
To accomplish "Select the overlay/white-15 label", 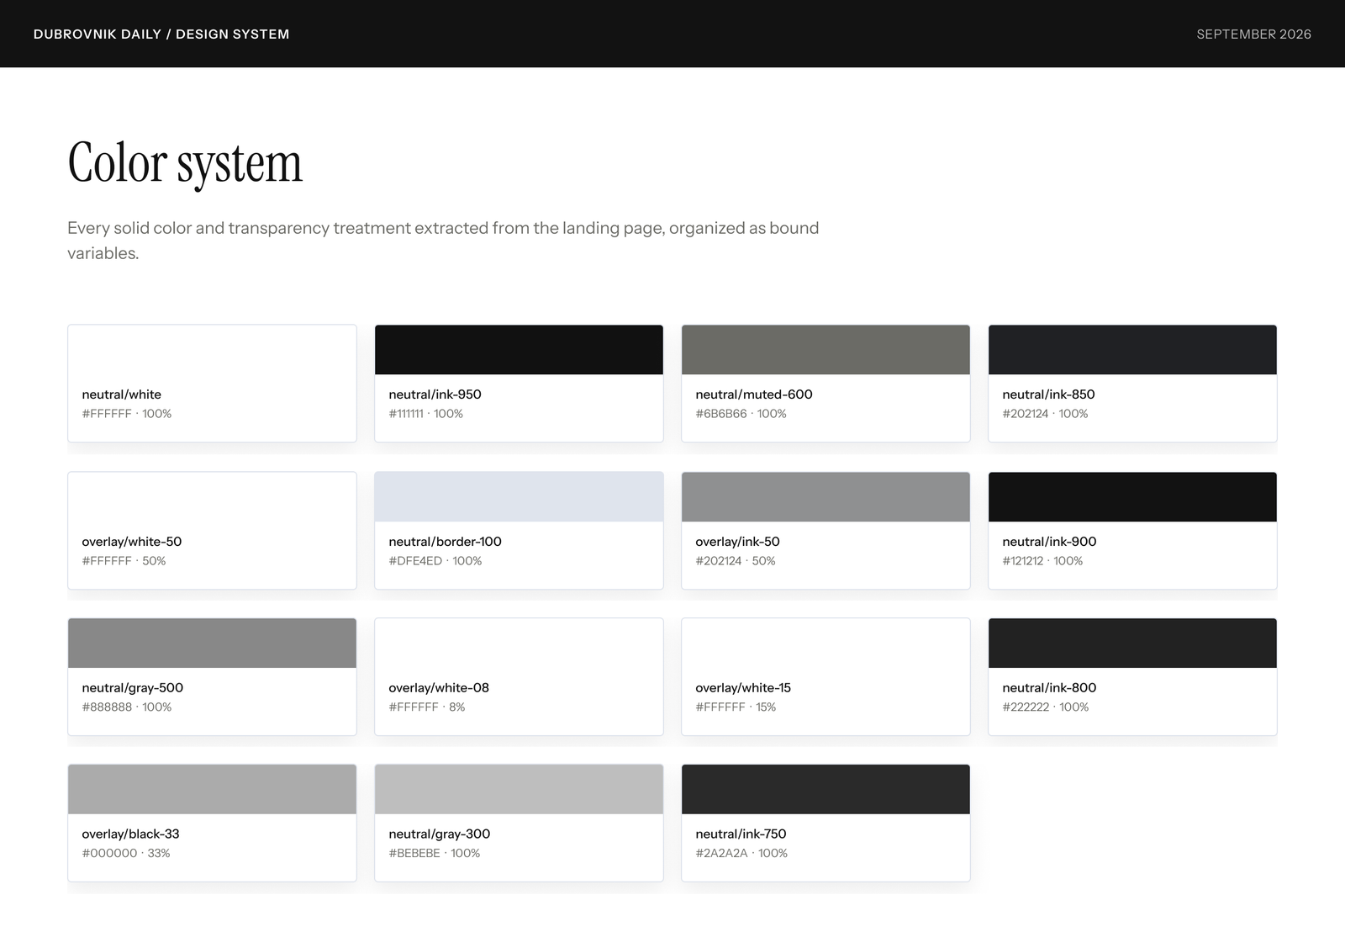I will point(743,688).
